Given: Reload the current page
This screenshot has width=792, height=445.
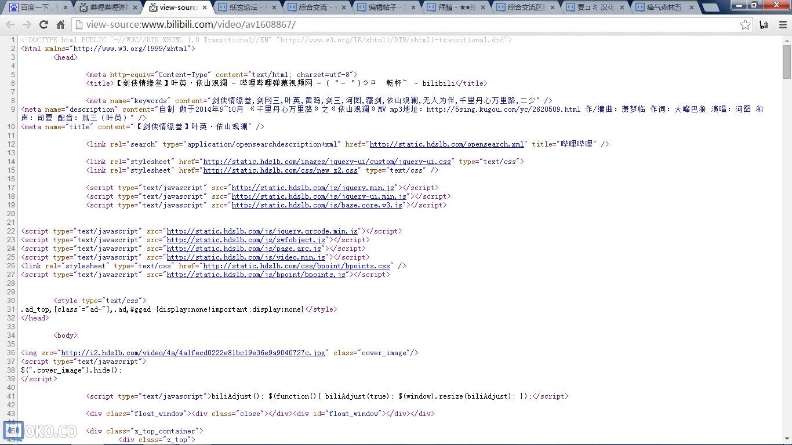Looking at the screenshot, I should click(x=43, y=25).
